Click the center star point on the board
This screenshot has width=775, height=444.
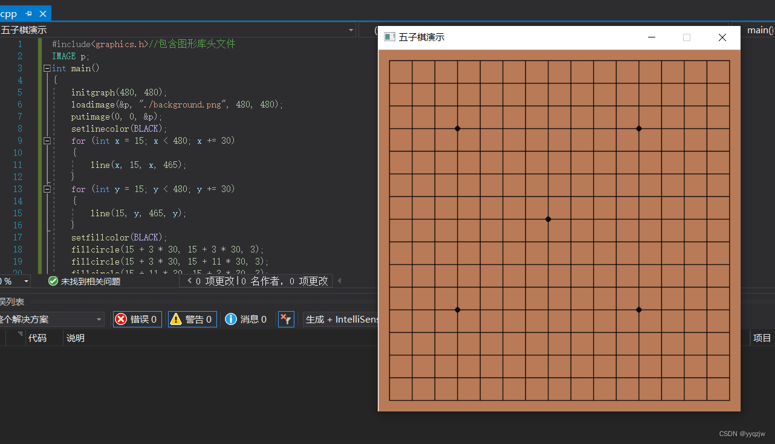coord(548,219)
